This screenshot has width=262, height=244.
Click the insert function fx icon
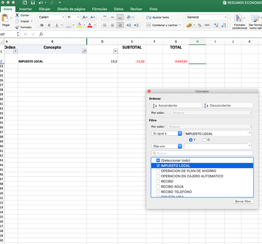(41, 34)
